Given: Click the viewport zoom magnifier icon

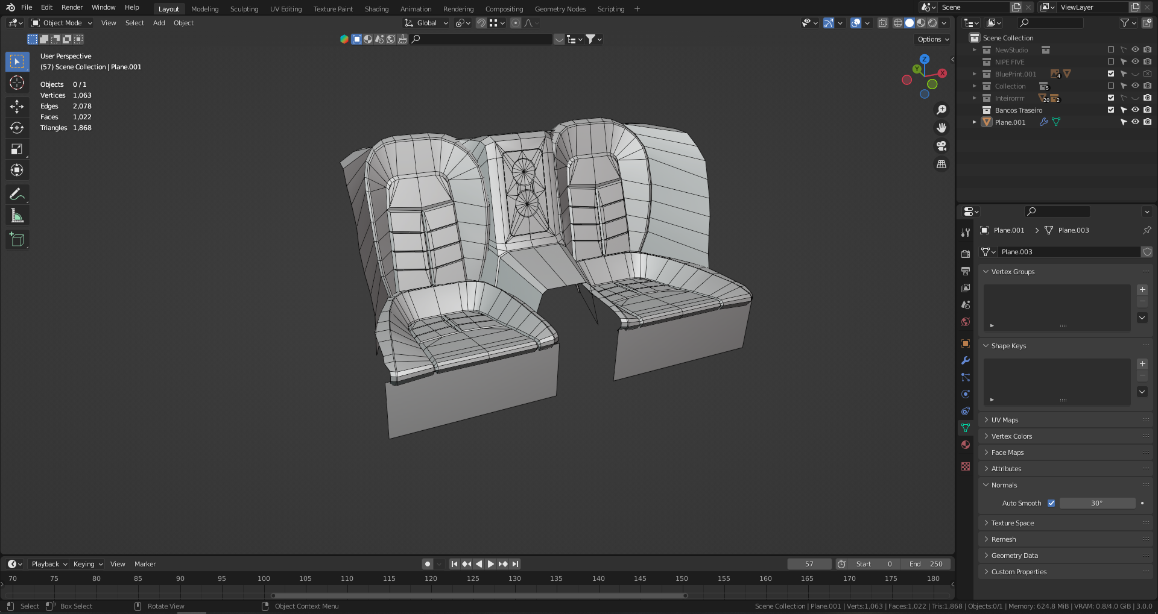Looking at the screenshot, I should coord(941,110).
